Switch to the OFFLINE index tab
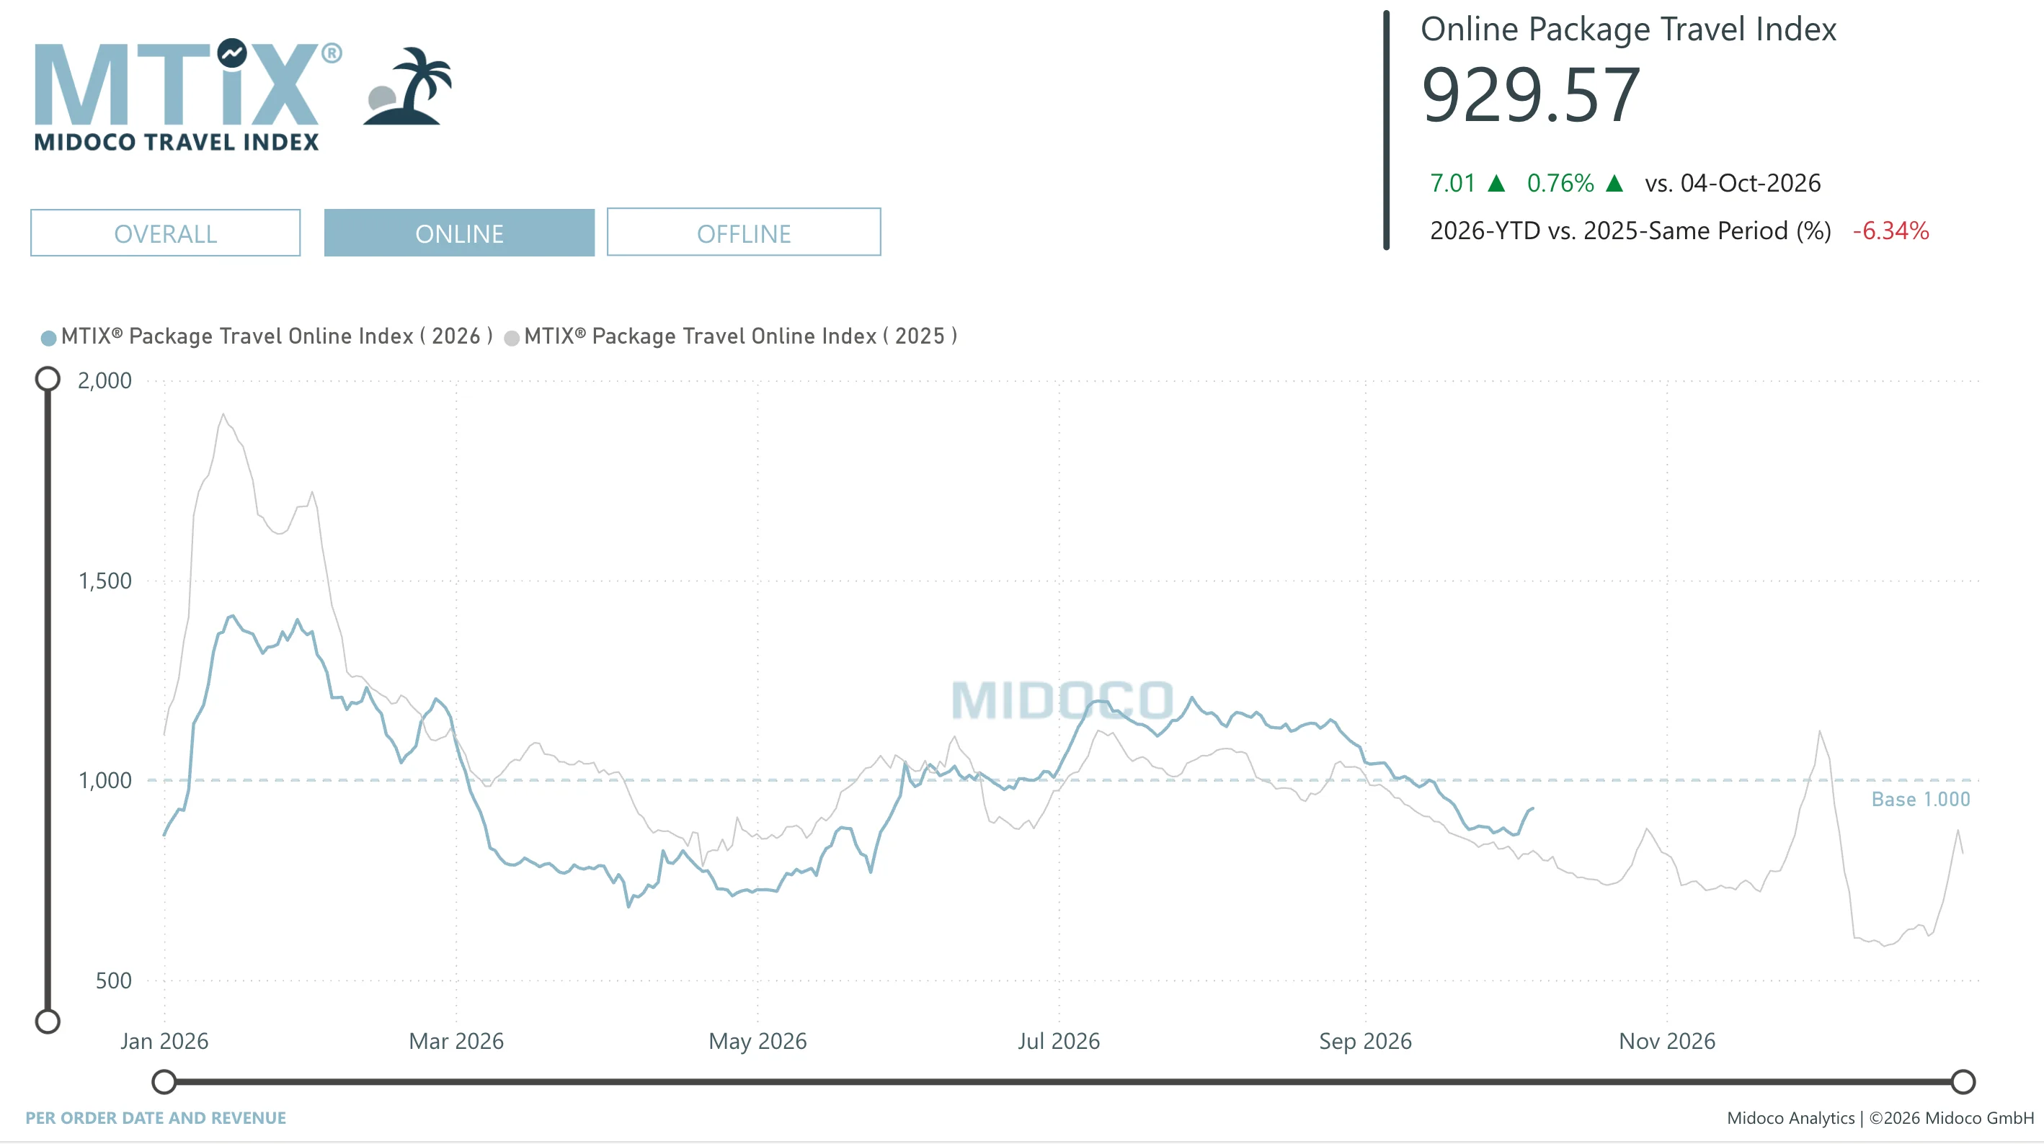The height and width of the screenshot is (1144, 2044). [744, 233]
